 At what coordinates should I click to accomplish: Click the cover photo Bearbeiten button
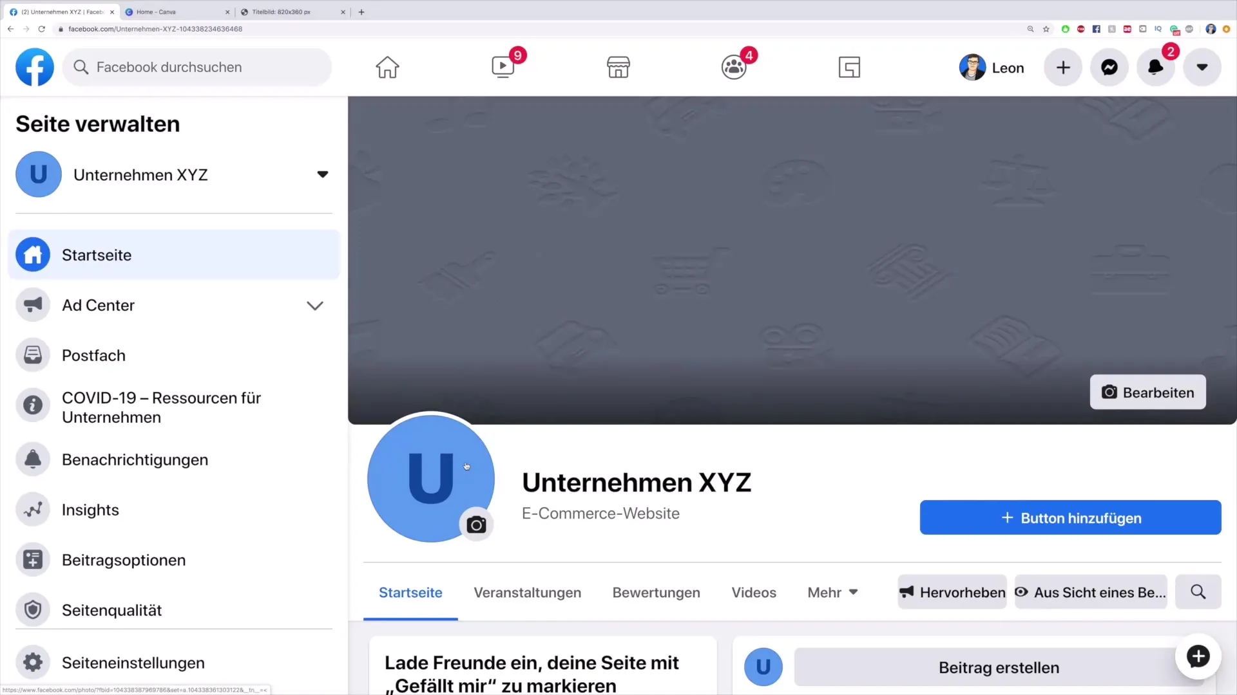1149,392
